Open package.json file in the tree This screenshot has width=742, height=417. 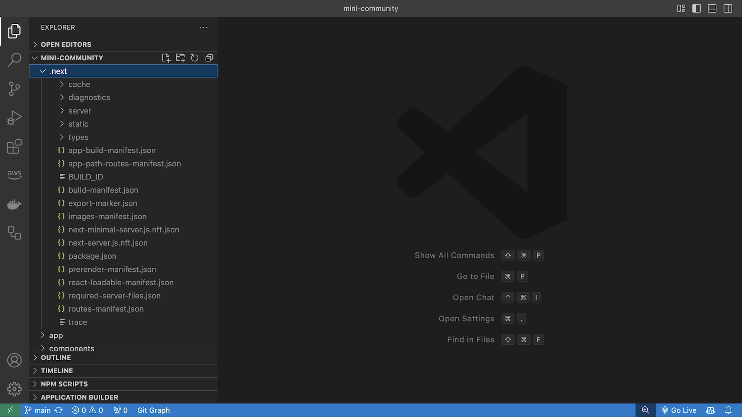pos(92,256)
